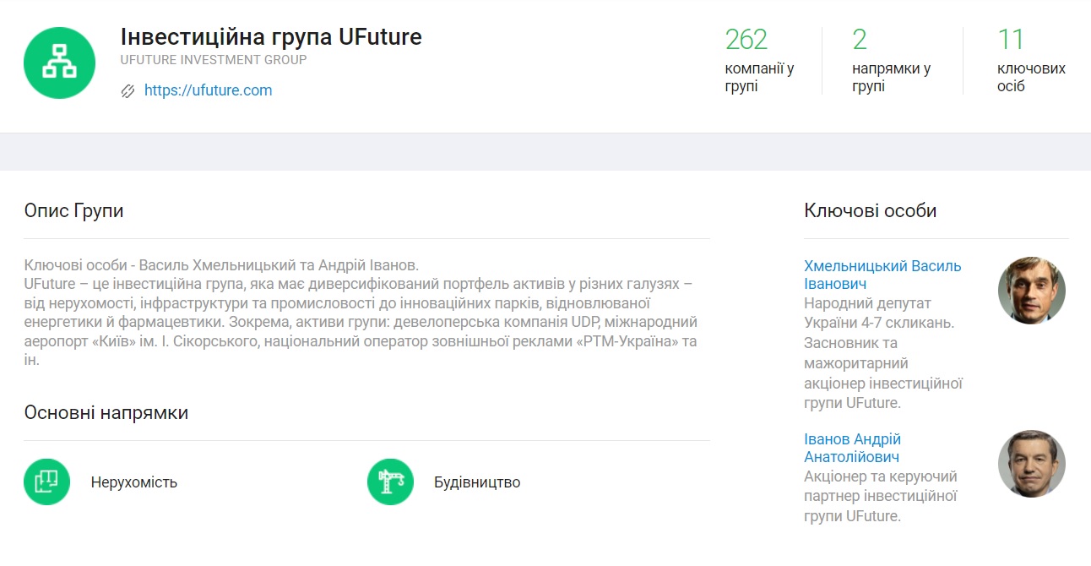Click the Нерухомість direction label
The height and width of the screenshot is (566, 1091).
click(134, 483)
